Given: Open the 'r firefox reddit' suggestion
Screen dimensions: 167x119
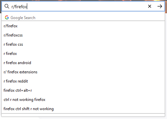Looking at the screenshot, I should (x=83, y=81).
